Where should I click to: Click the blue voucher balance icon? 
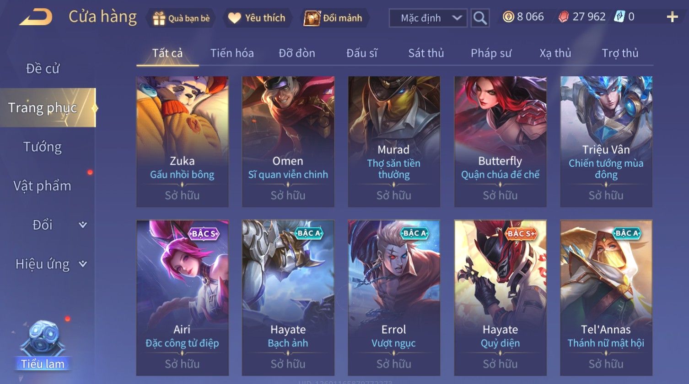click(x=619, y=17)
